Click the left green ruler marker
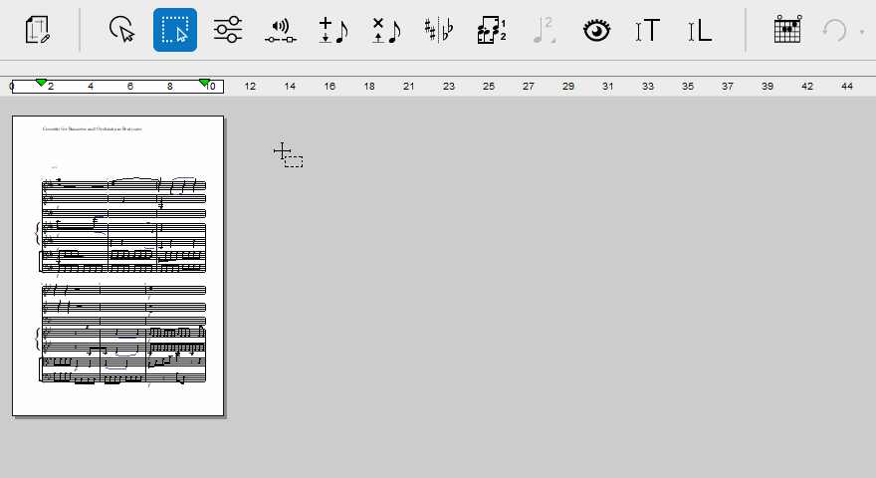Screen dimensions: 876x478 [x=41, y=82]
